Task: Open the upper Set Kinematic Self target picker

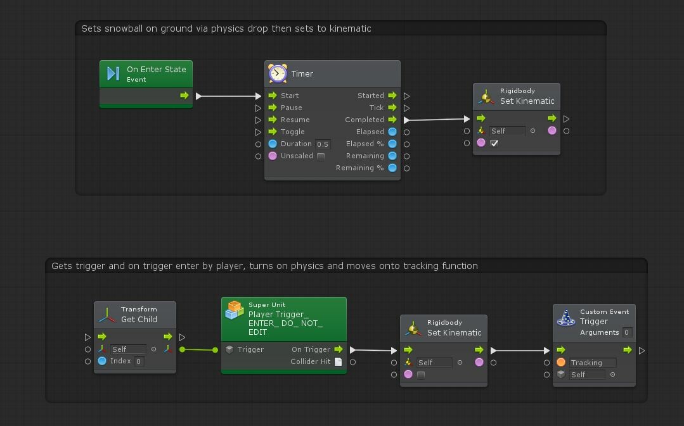Action: tap(532, 130)
